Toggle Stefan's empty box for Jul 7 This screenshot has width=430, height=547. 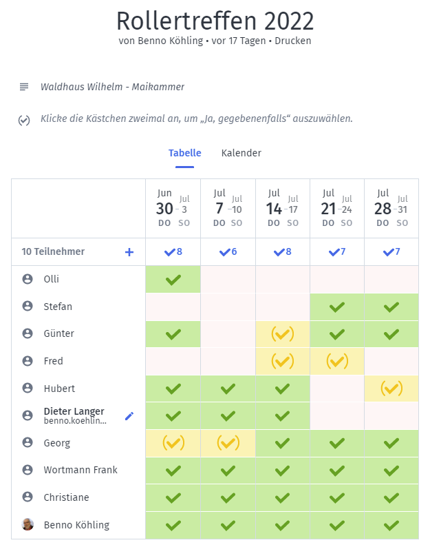[x=228, y=307]
